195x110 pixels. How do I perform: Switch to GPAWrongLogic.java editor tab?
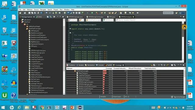point(75,17)
